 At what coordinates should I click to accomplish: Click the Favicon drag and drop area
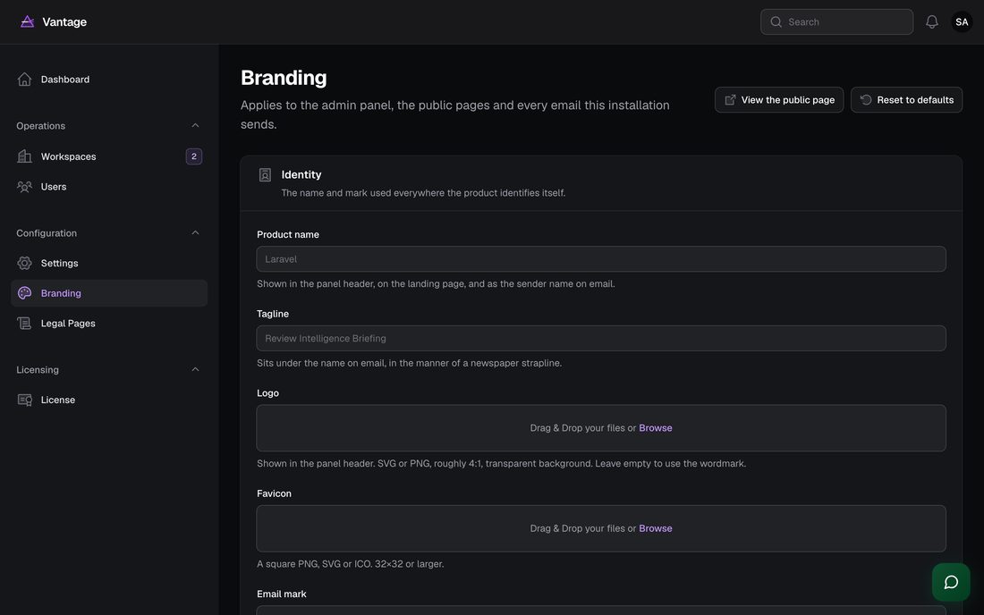point(601,528)
